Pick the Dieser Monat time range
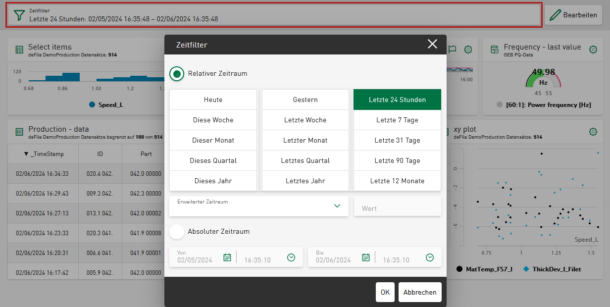Image resolution: width=610 pixels, height=307 pixels. (x=213, y=140)
